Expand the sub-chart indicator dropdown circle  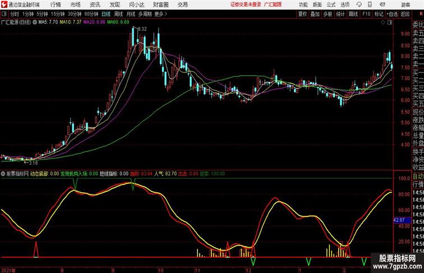[3, 174]
